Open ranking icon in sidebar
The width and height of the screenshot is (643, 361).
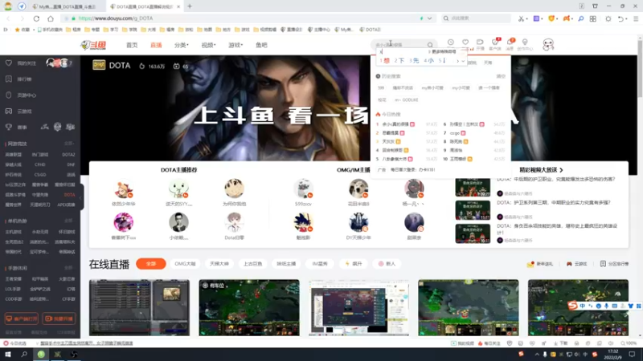pos(9,79)
